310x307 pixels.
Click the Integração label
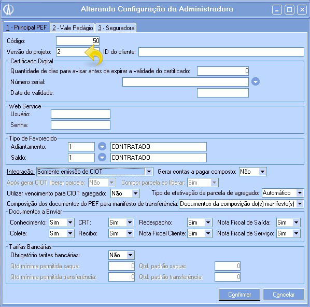[21, 172]
